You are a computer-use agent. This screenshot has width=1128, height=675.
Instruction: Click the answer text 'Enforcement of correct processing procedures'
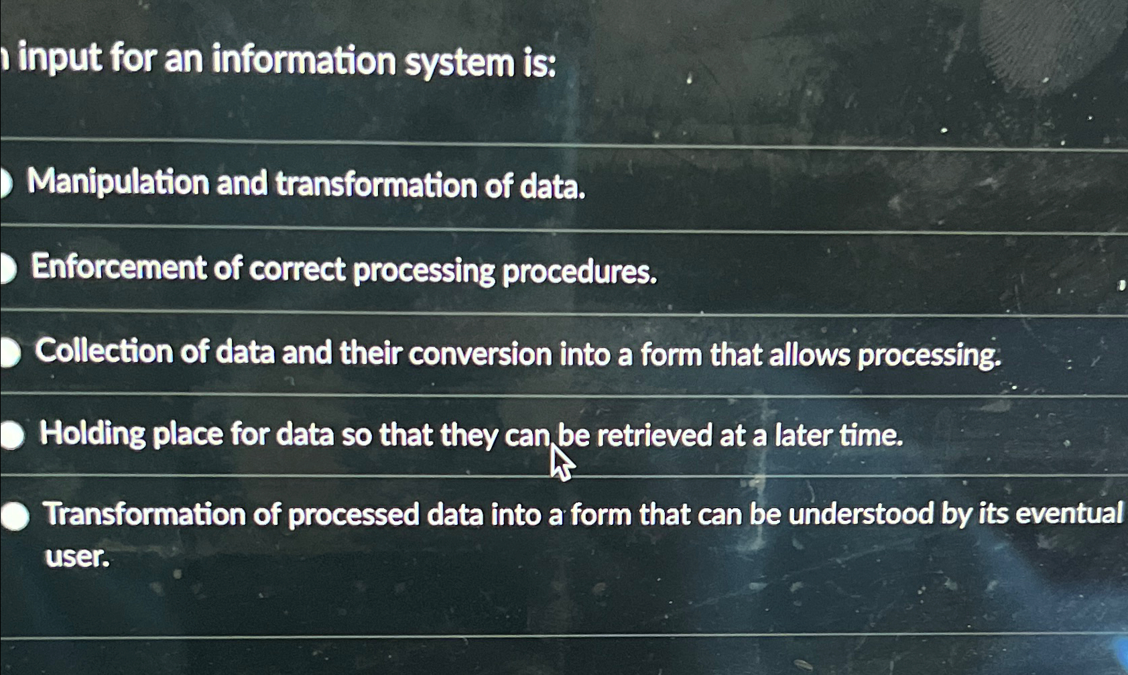tap(342, 270)
